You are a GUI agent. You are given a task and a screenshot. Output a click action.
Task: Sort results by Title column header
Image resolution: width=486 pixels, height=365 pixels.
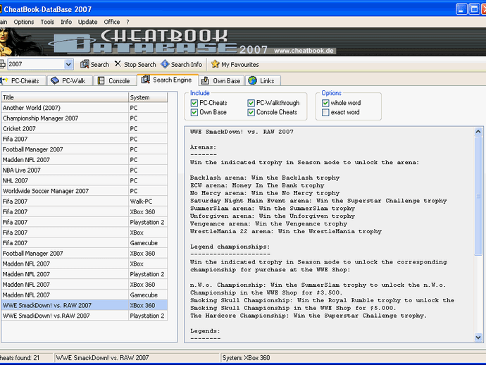tap(65, 97)
